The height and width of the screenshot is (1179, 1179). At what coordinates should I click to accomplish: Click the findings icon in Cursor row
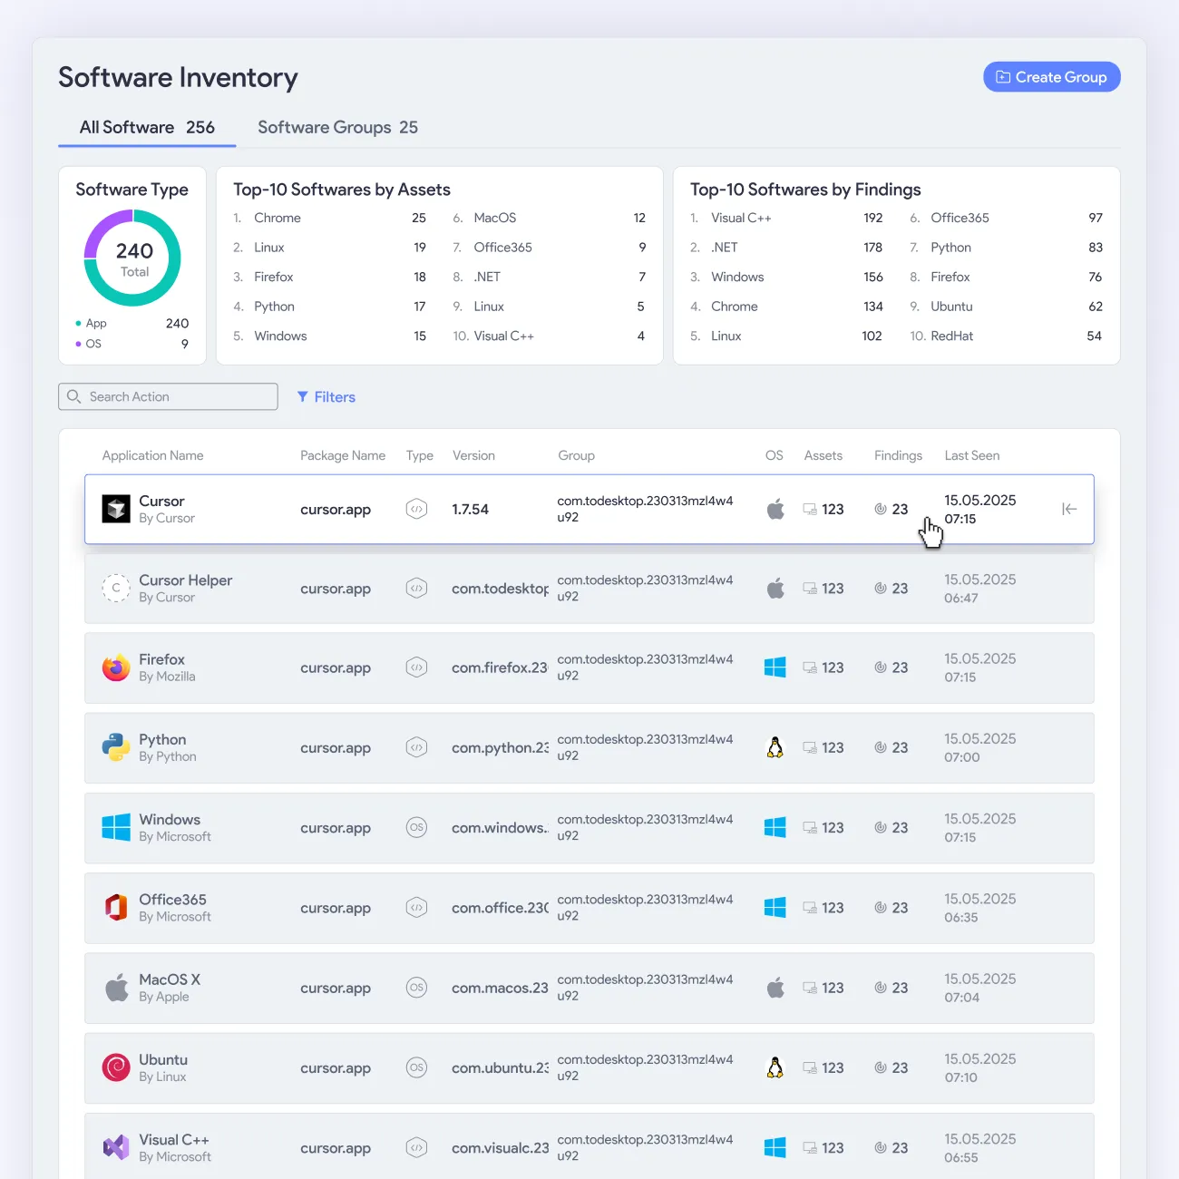coord(880,510)
